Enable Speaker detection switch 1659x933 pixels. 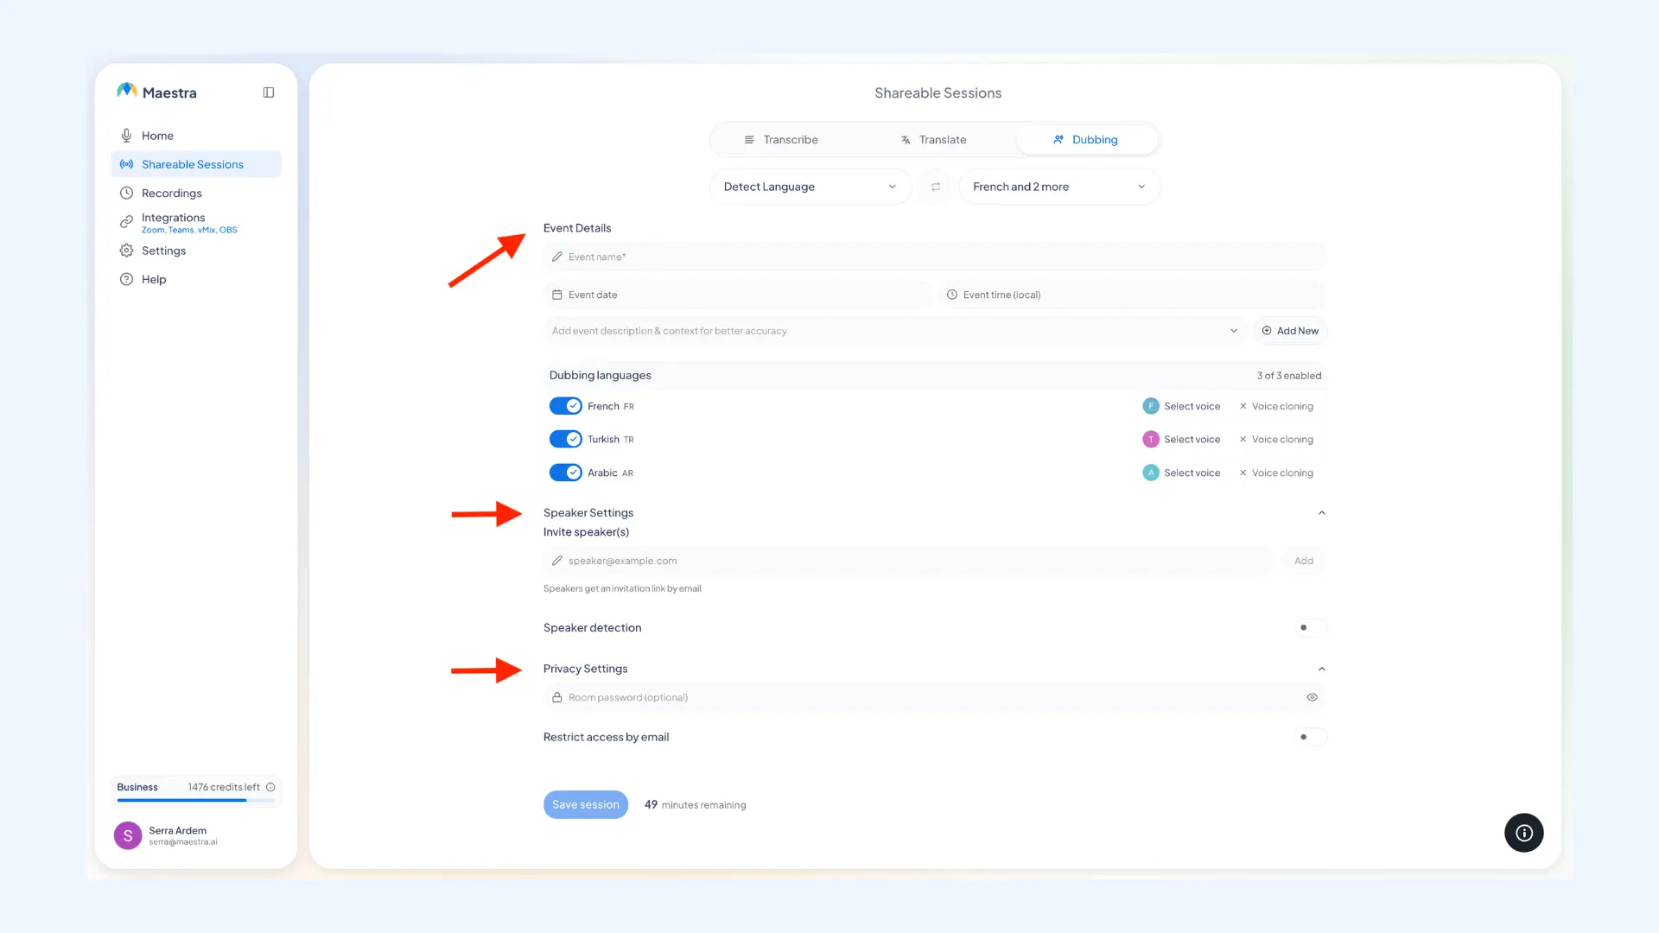[x=1311, y=628]
